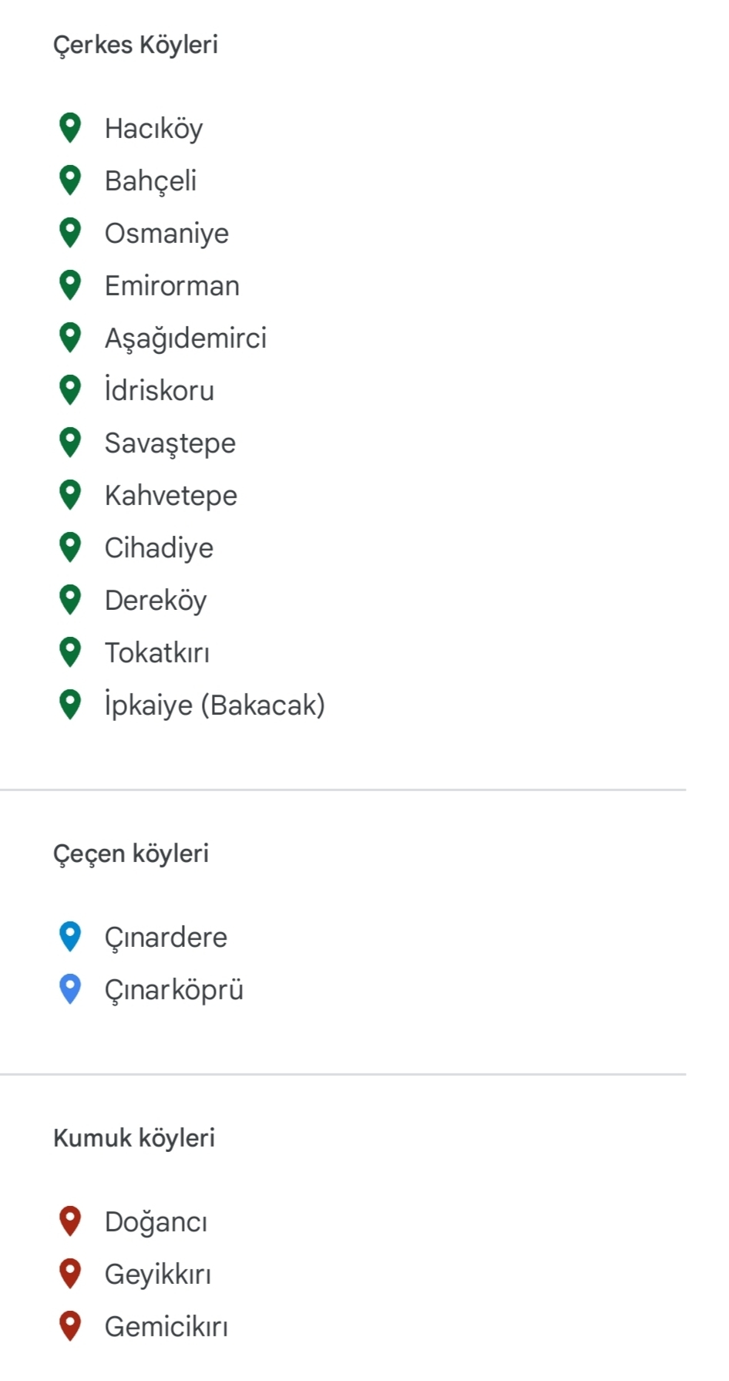The image size is (729, 1381).
Task: Open the Aşağıdemirci place entry
Action: point(186,339)
